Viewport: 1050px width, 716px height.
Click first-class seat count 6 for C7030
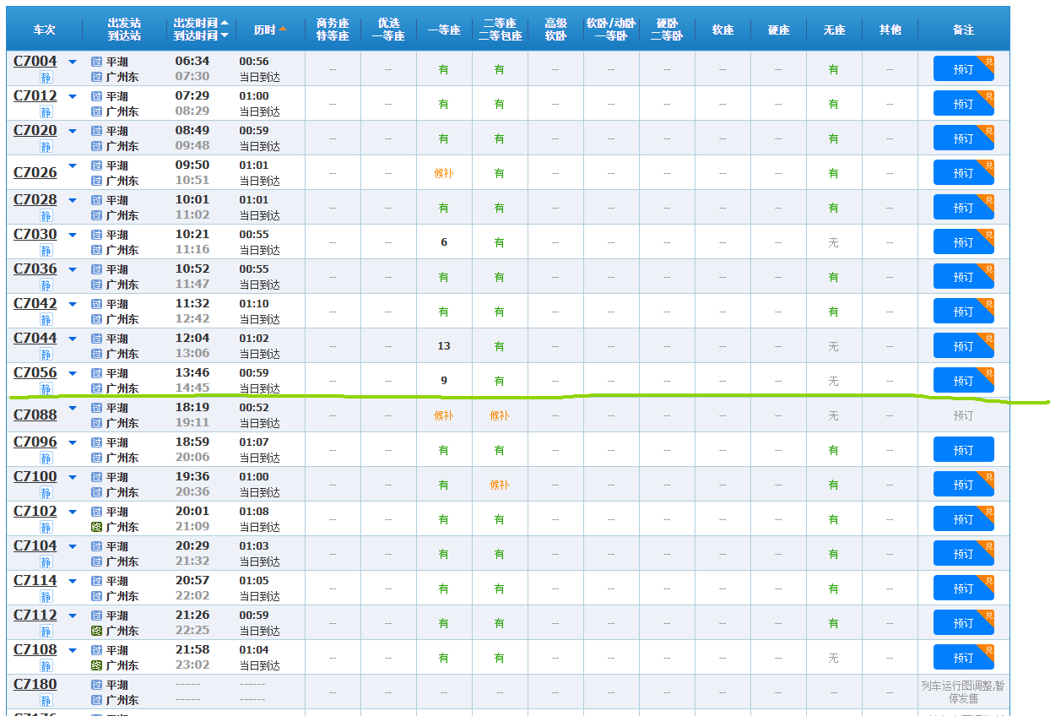tap(444, 242)
